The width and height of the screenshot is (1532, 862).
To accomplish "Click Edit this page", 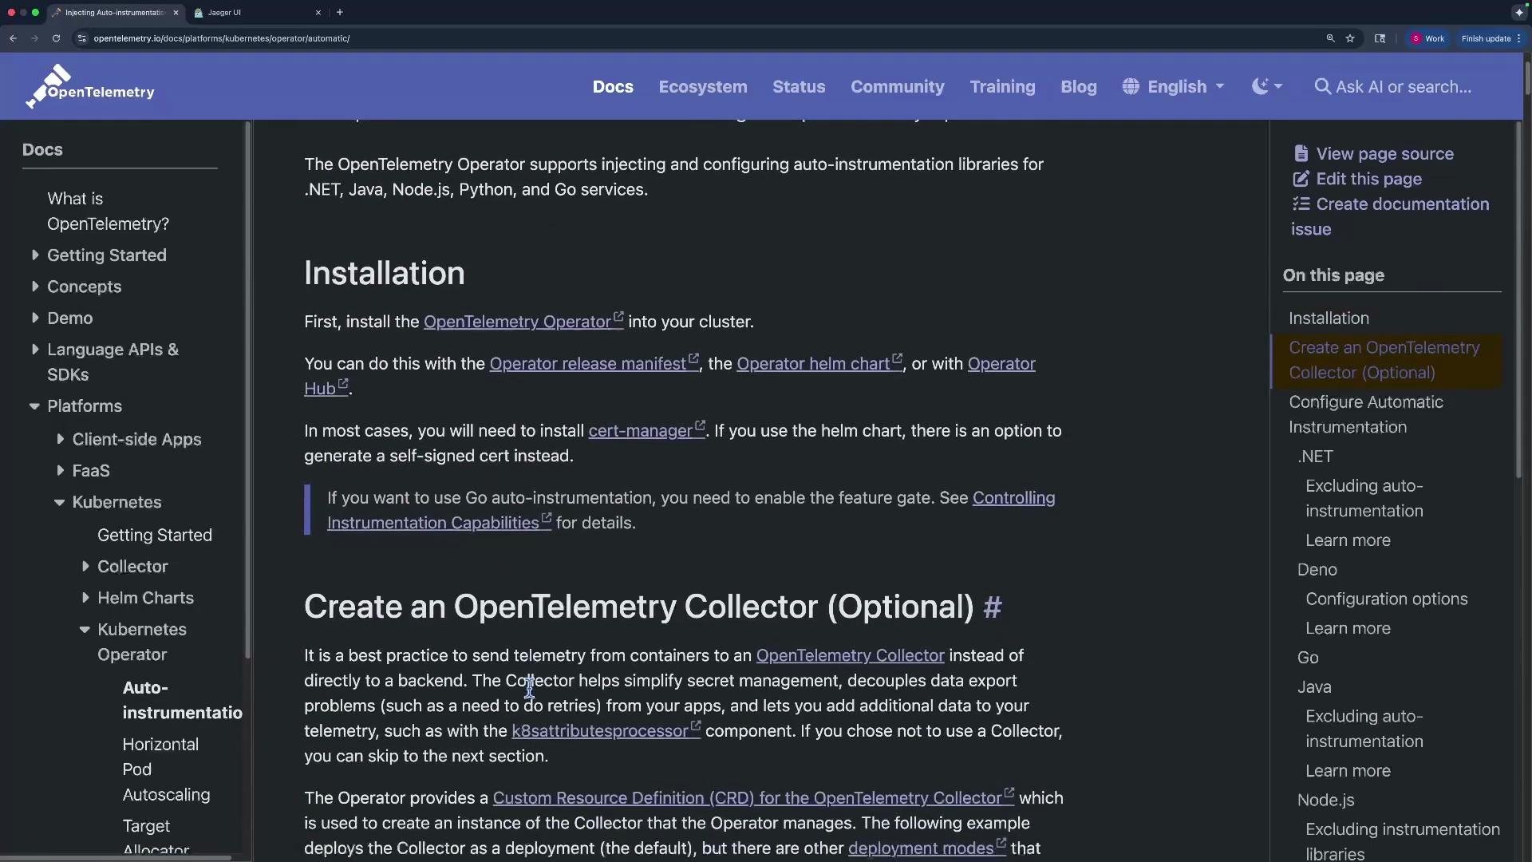I will point(1357,179).
